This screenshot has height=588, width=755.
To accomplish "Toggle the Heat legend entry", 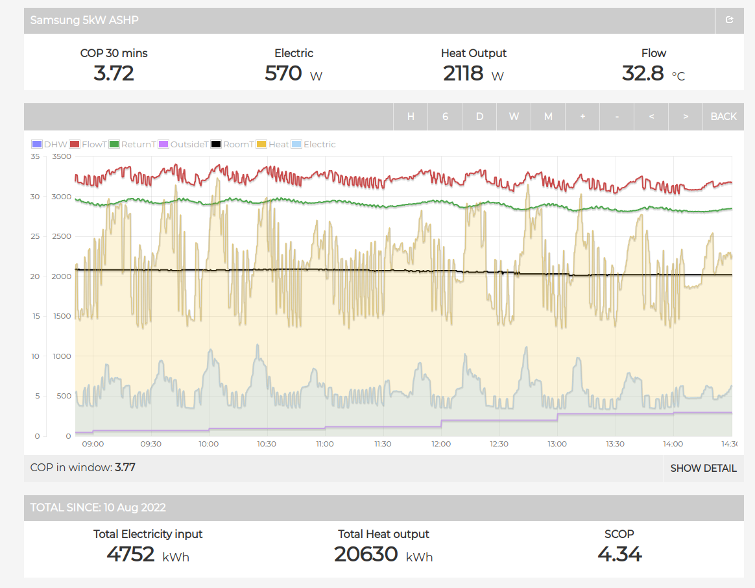I will coord(273,144).
